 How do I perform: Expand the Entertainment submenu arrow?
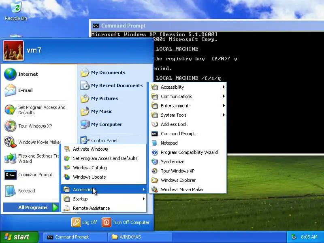click(224, 106)
